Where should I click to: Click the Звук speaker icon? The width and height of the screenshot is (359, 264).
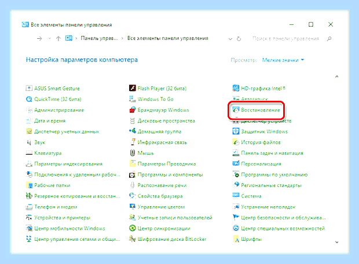pos(29,142)
